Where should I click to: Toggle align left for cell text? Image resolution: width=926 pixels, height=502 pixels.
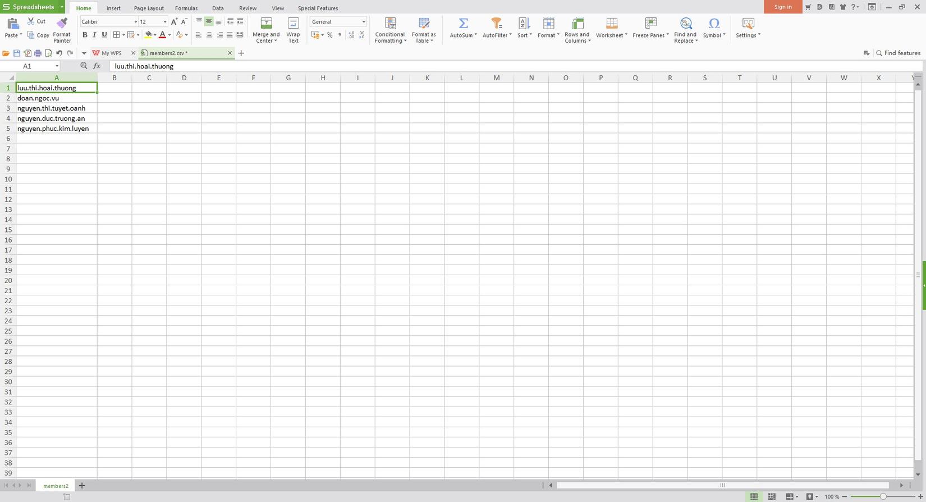coord(199,35)
